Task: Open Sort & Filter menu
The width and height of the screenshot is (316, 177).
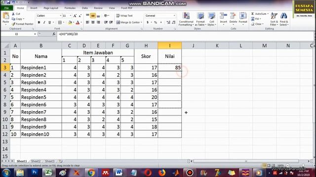Action: 274,19
